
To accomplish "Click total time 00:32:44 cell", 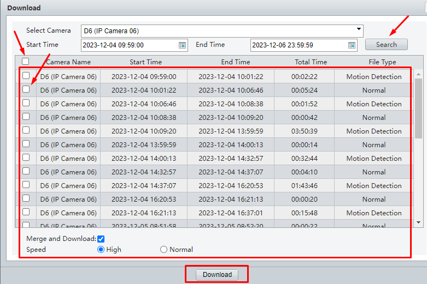I will tap(304, 158).
